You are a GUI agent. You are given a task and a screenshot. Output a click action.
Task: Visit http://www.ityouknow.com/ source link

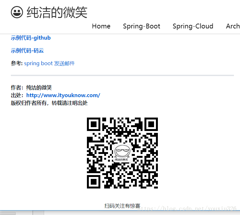point(63,95)
